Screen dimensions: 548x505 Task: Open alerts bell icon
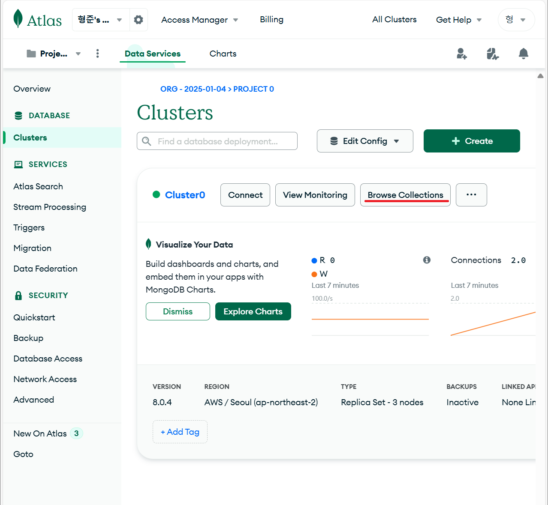524,54
